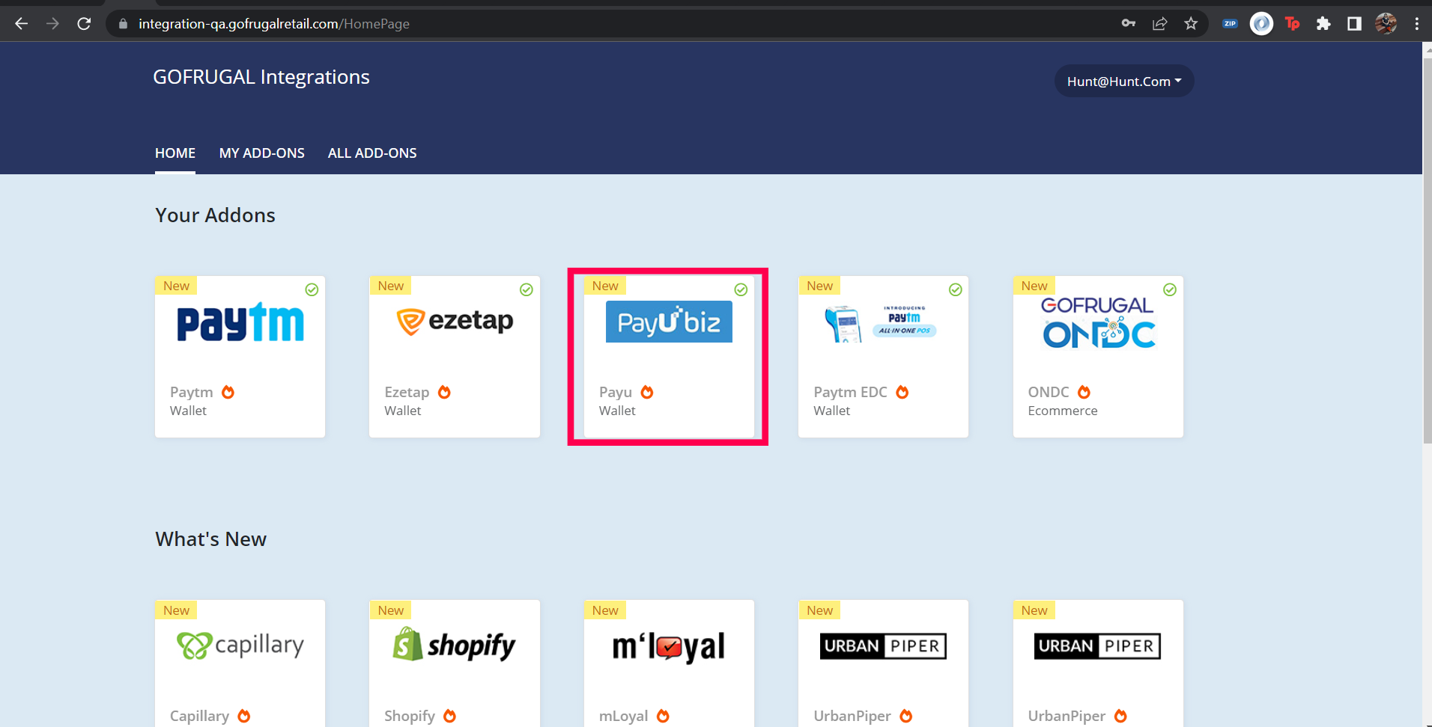Image resolution: width=1432 pixels, height=727 pixels.
Task: Click the ezetap logo image
Action: click(x=455, y=321)
